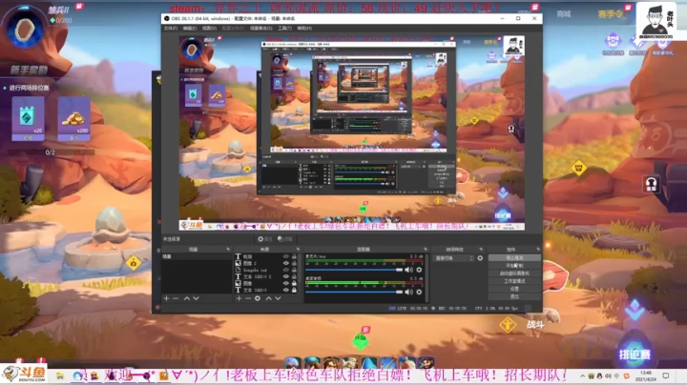
Task: Toggle lock on 文本 (GDI+) 2 source
Action: point(295,276)
